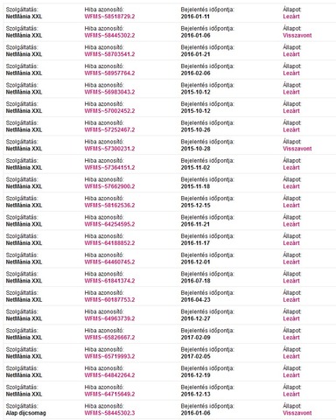Click fault ID reported 2016-11-21

(109, 224)
